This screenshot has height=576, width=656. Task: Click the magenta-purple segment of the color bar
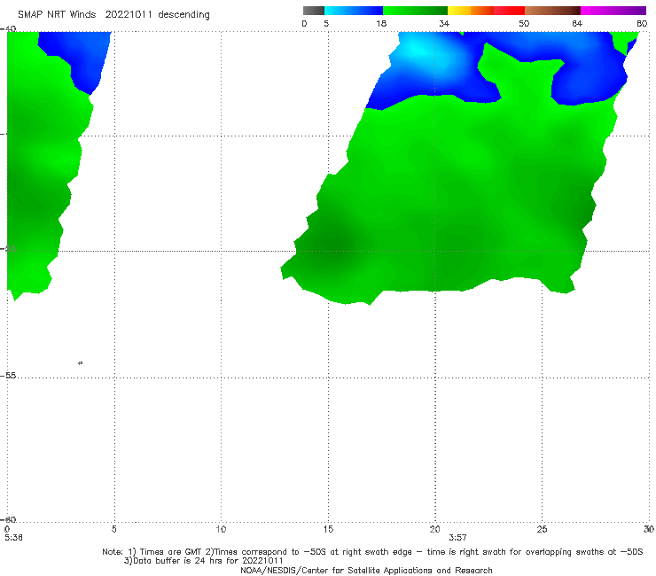[613, 11]
